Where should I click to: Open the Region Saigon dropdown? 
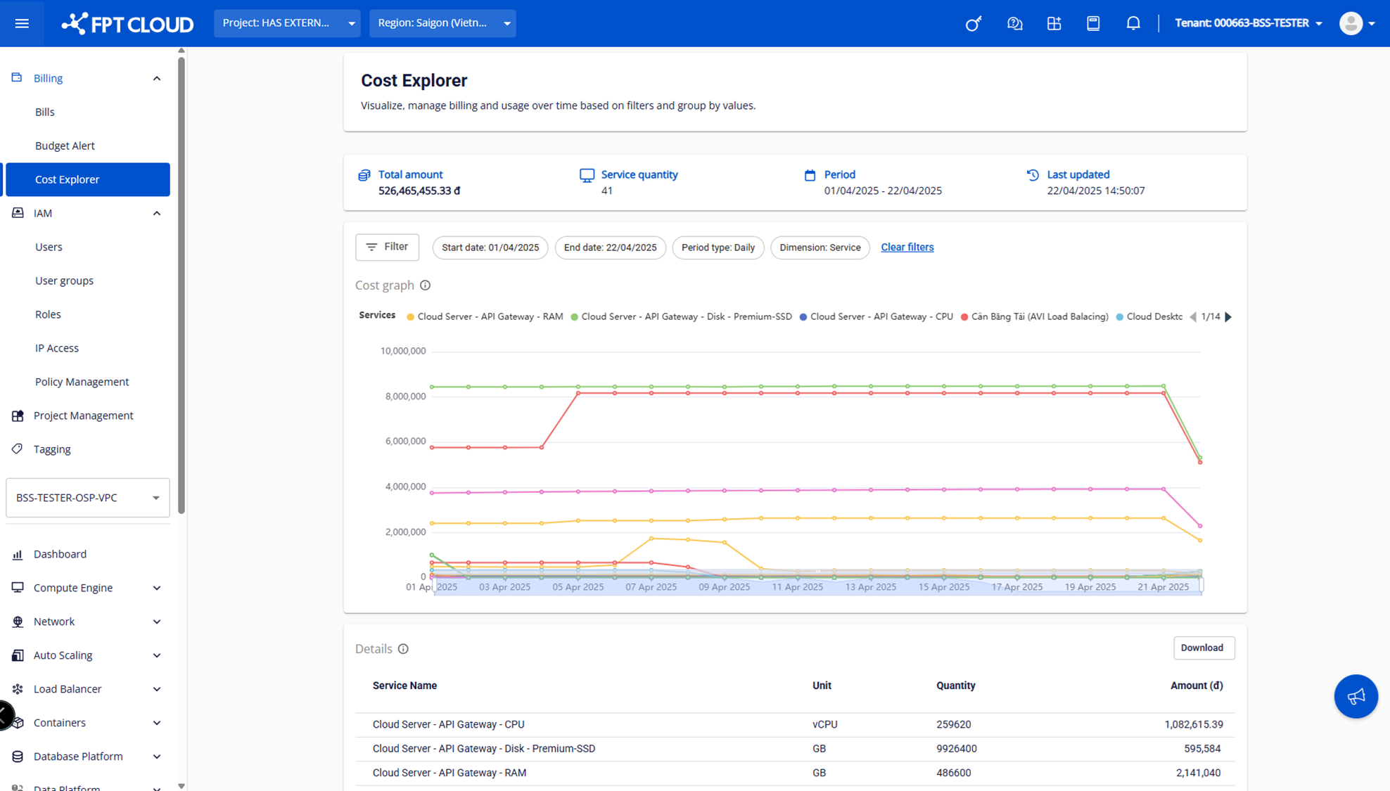(442, 23)
